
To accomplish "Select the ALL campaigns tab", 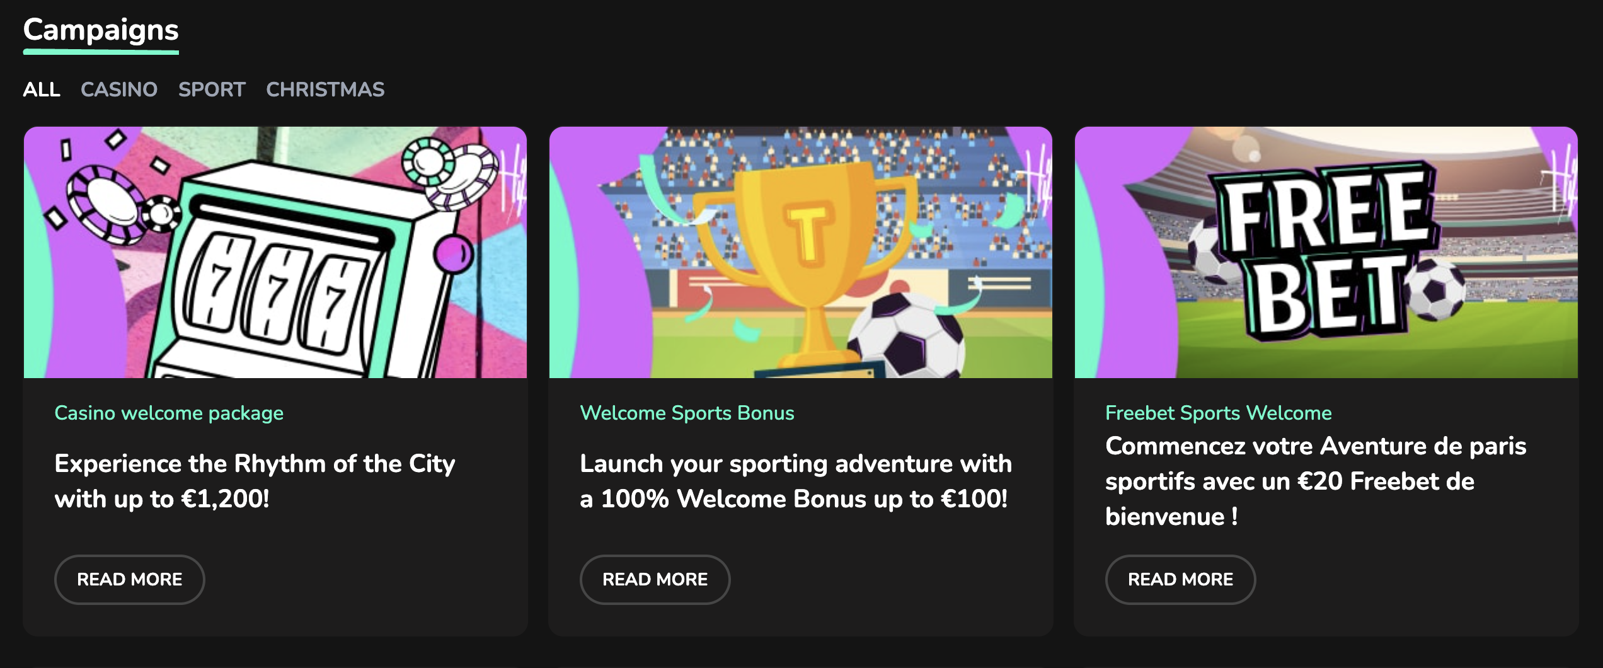I will (42, 89).
